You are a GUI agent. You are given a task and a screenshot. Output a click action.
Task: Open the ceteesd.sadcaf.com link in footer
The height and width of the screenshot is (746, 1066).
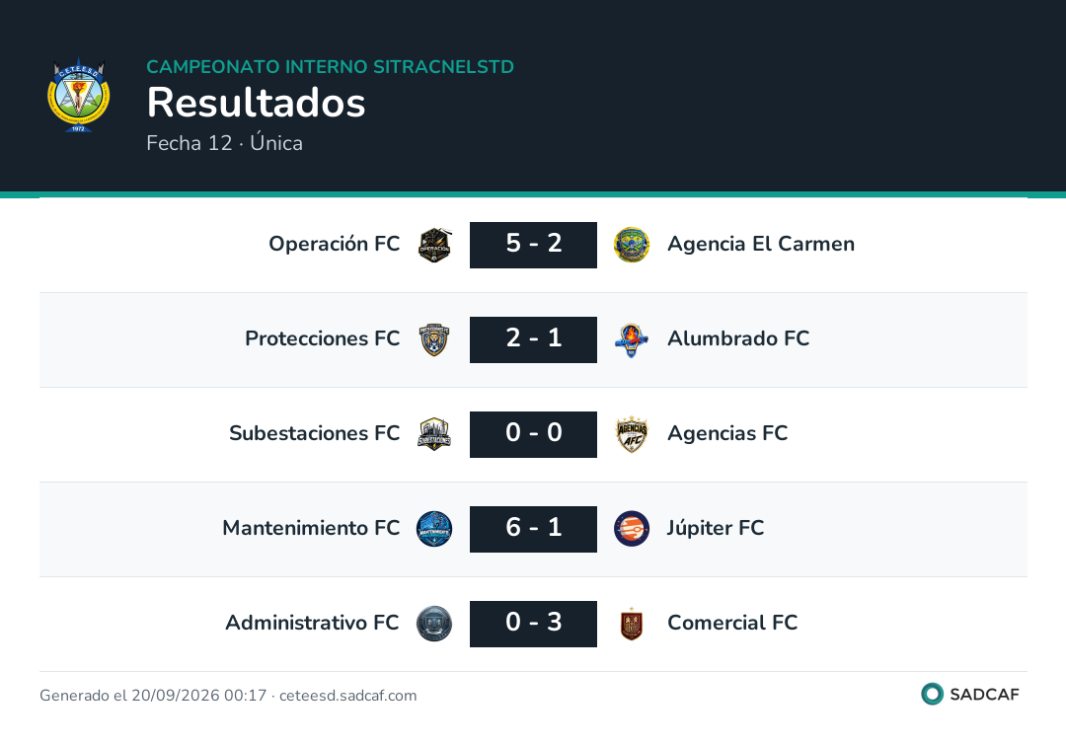point(348,696)
